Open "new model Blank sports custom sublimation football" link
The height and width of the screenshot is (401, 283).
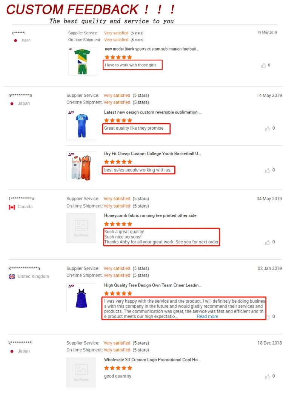point(152,49)
